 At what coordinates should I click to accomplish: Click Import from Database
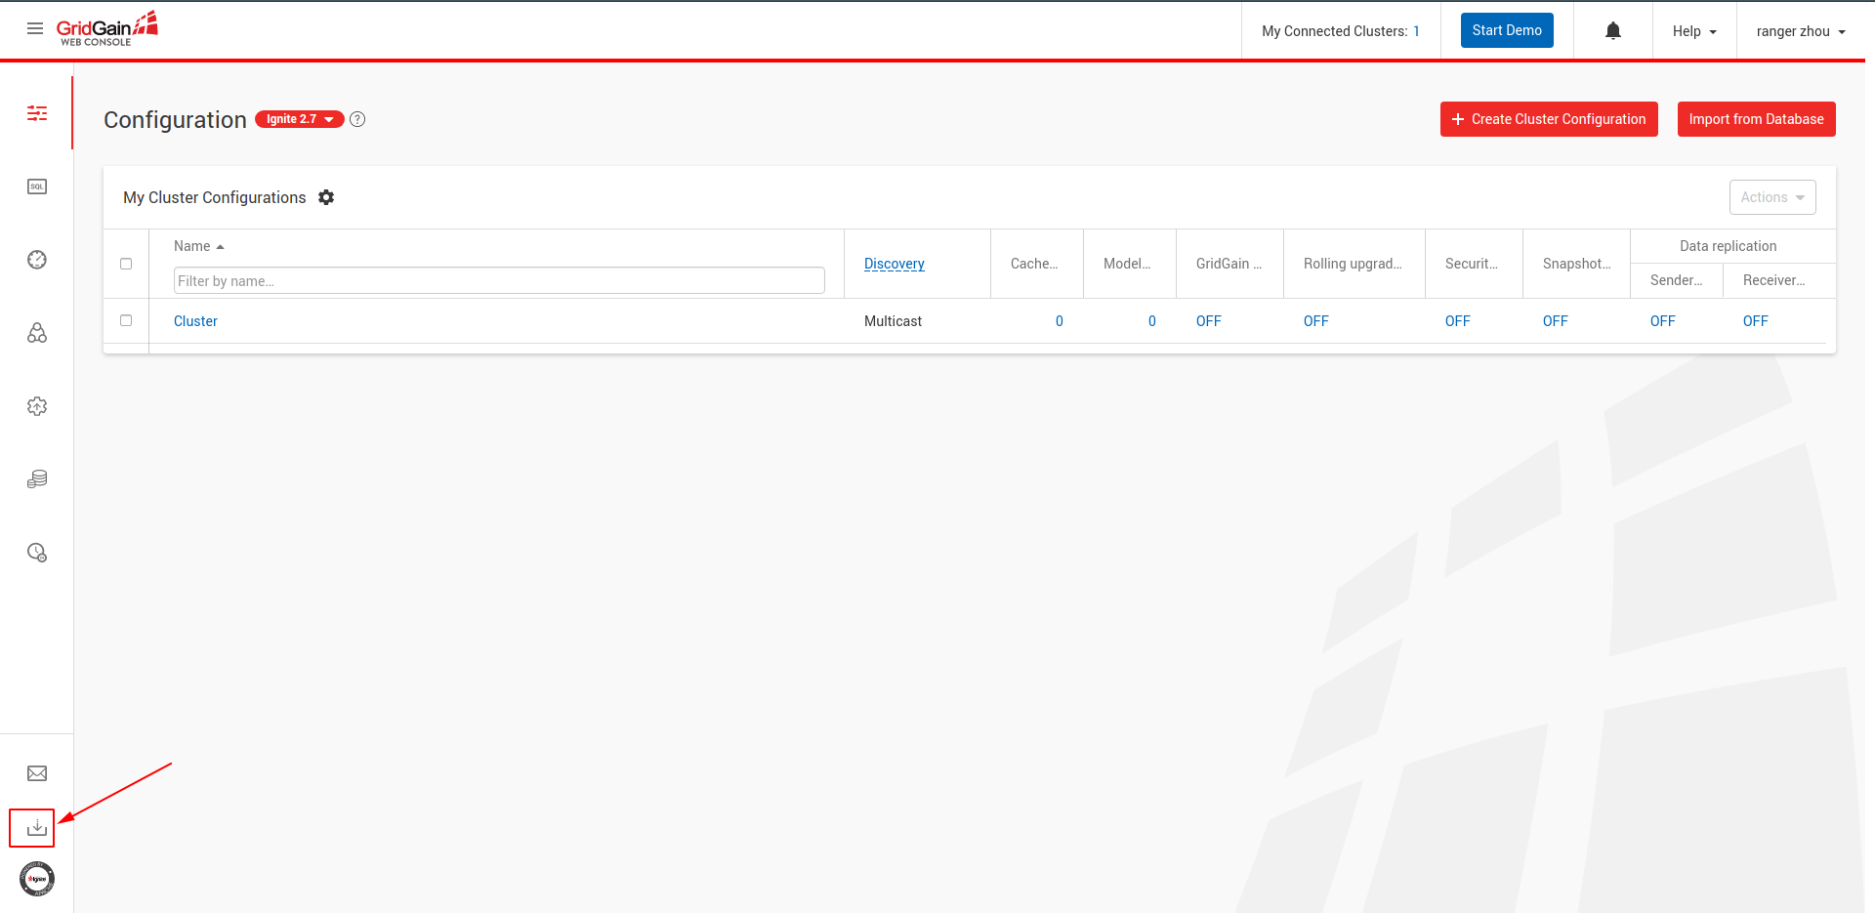pos(1757,119)
